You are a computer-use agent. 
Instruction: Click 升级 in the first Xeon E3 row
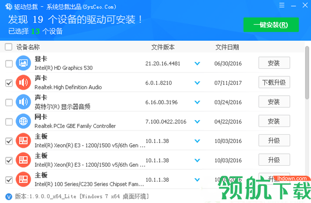274,140
